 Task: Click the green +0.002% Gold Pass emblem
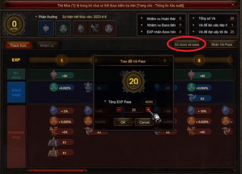click(x=62, y=88)
